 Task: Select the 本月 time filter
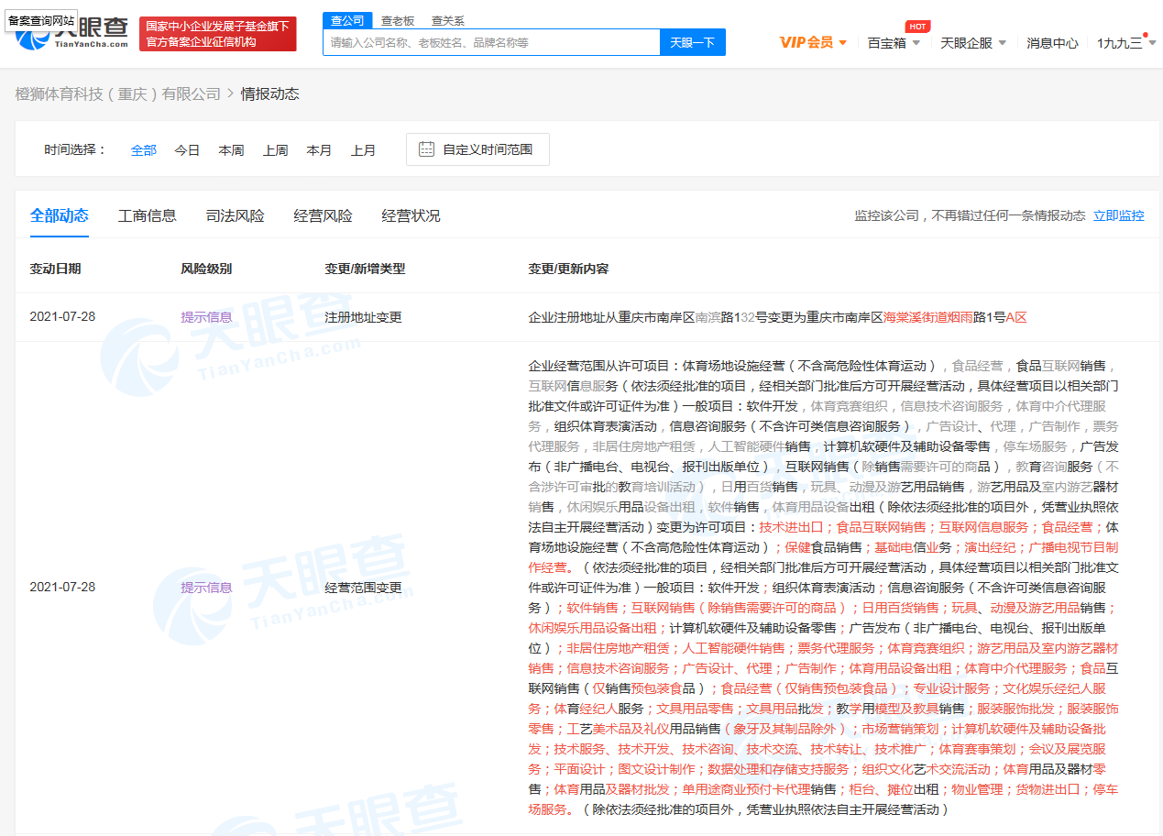319,149
